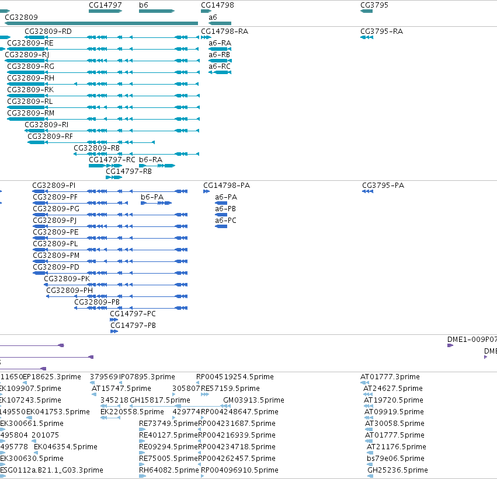Pick transcript CG32809-RL label
497x479 pixels.
tap(30, 102)
